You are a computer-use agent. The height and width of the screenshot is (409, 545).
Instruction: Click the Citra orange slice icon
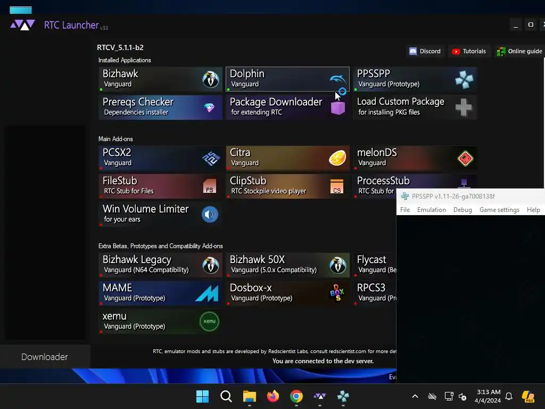337,158
